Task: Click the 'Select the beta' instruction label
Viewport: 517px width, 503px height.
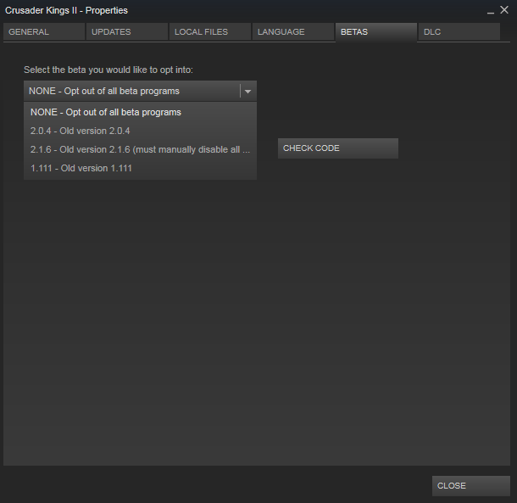Action: point(108,69)
